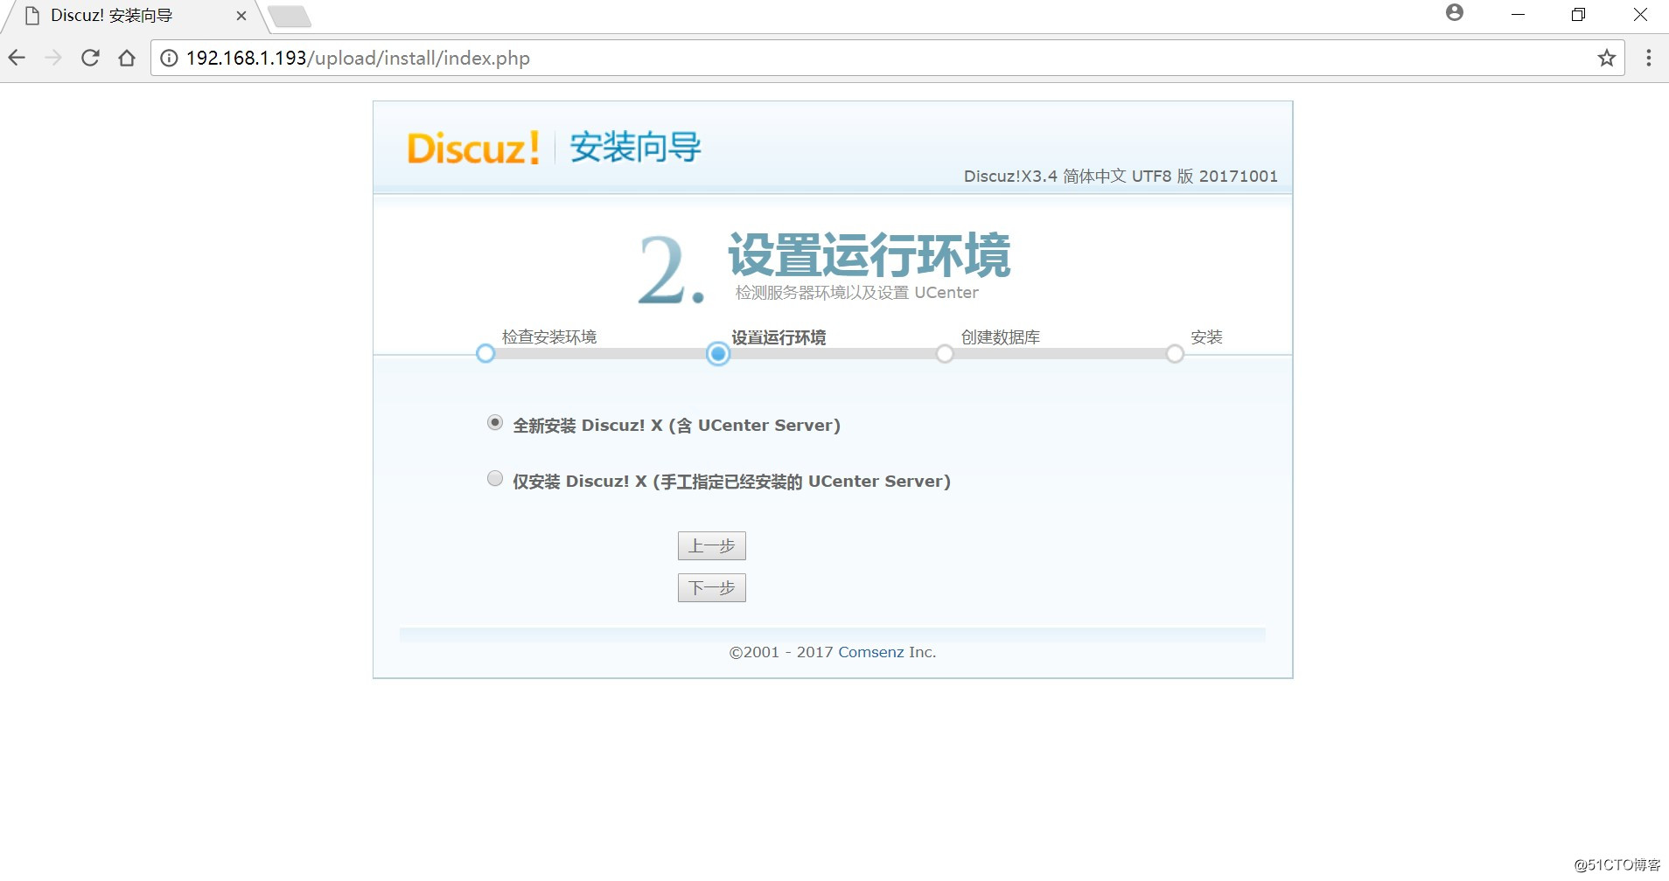Select 全新安装 Discuz! X radio option
This screenshot has height=881, width=1669.
[495, 423]
